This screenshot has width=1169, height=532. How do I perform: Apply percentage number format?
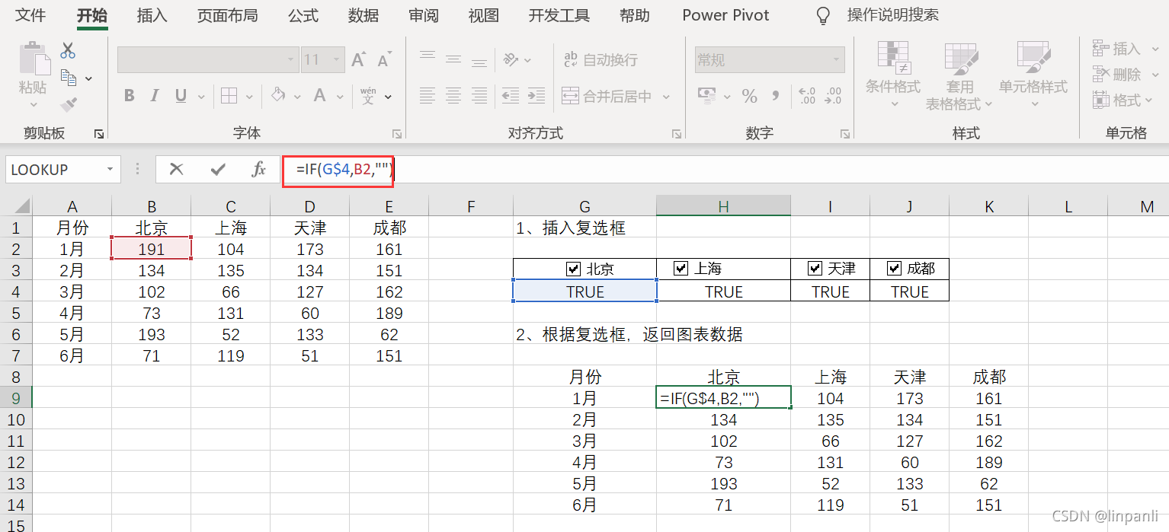pos(749,96)
